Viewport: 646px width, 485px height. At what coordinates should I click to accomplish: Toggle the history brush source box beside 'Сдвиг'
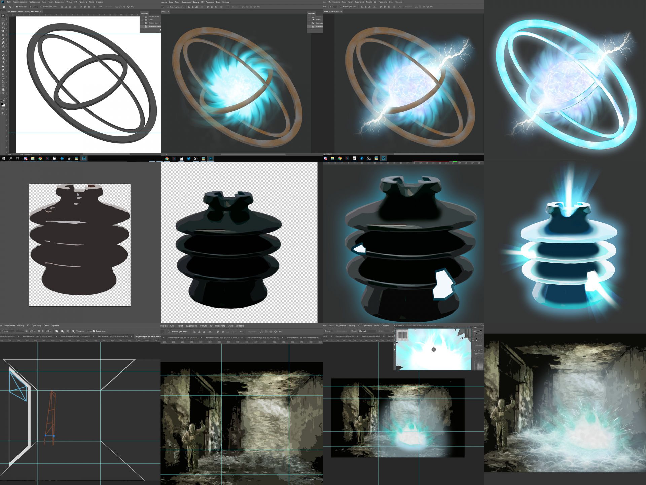[142, 20]
